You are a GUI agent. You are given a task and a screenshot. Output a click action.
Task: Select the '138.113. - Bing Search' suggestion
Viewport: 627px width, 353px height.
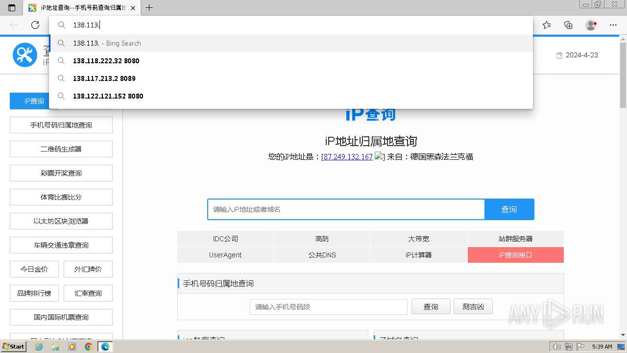pos(291,43)
